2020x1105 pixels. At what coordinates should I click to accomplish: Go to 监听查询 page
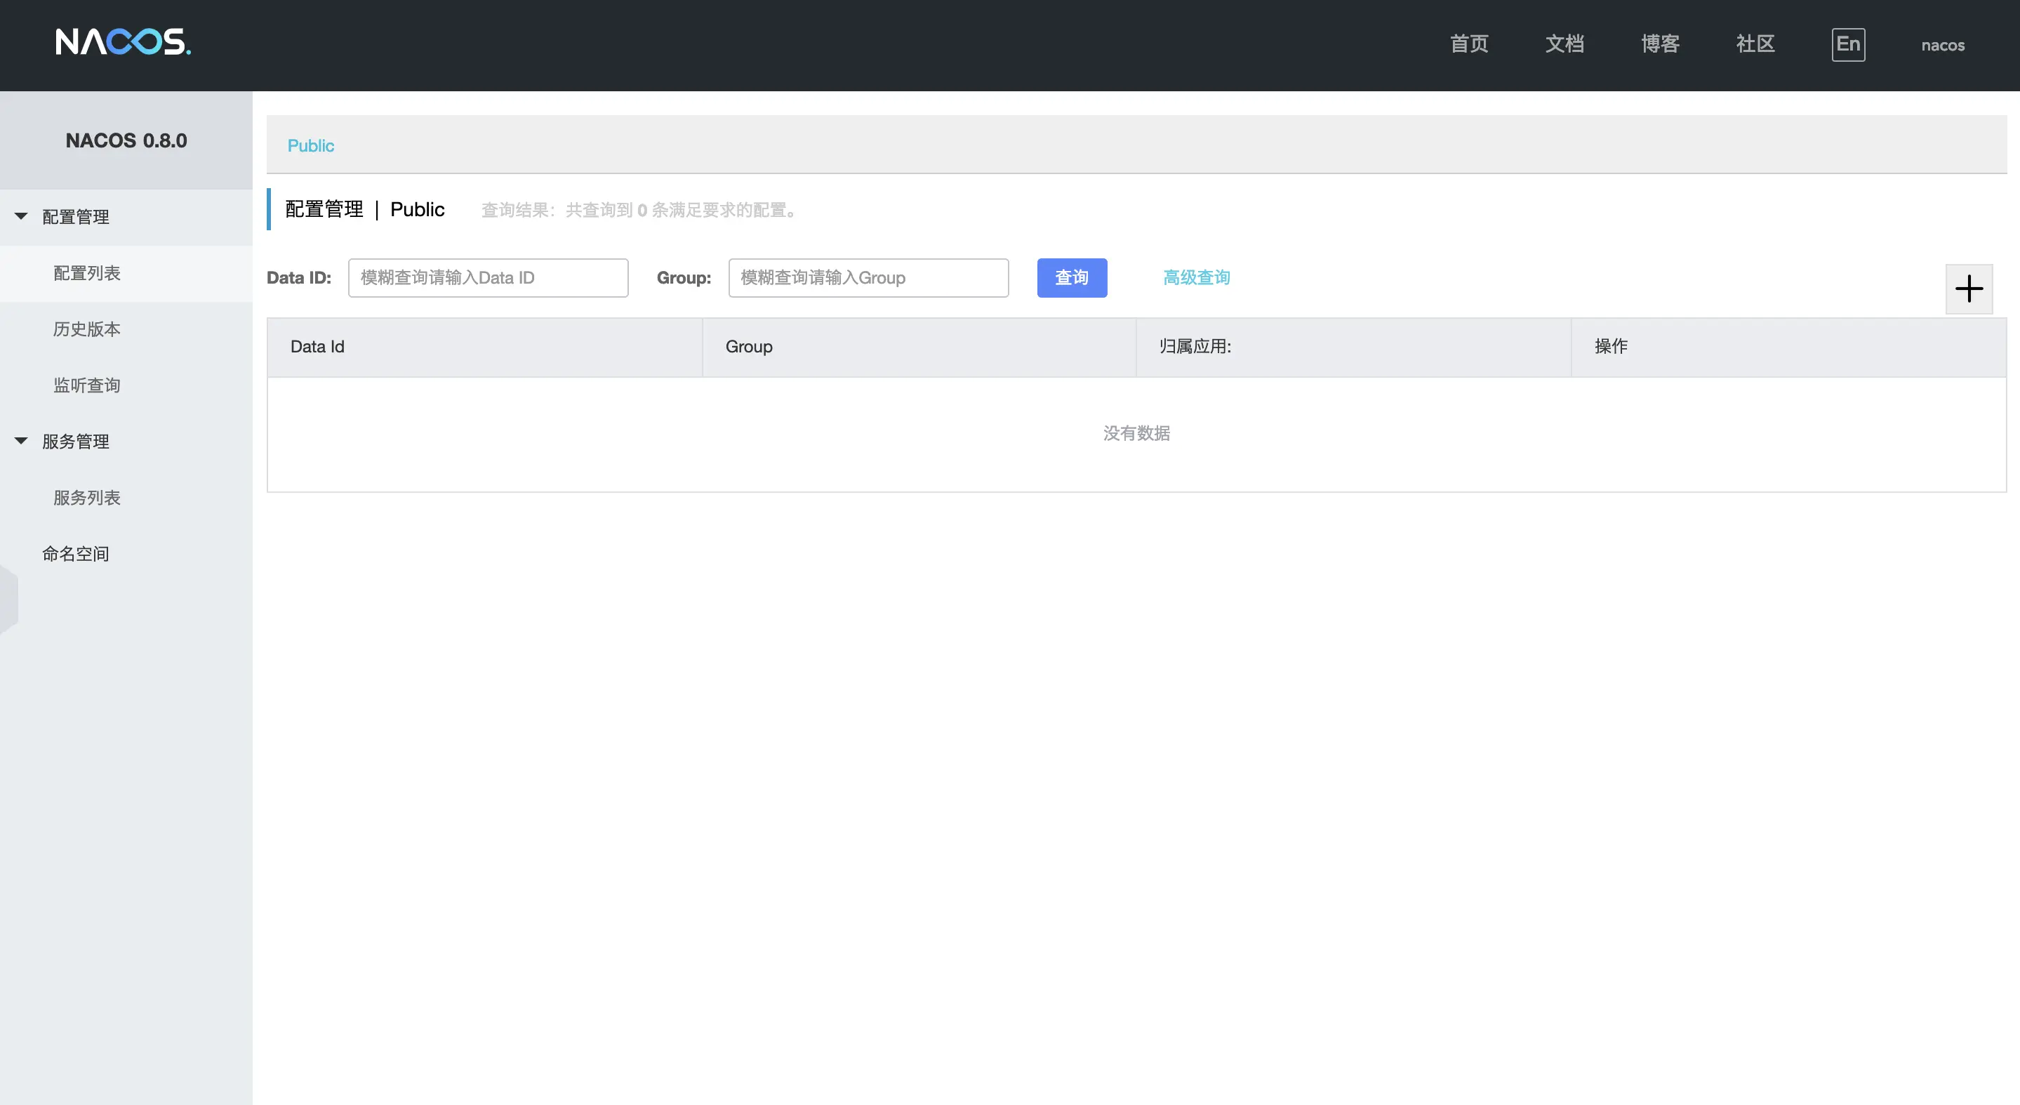[x=87, y=385]
